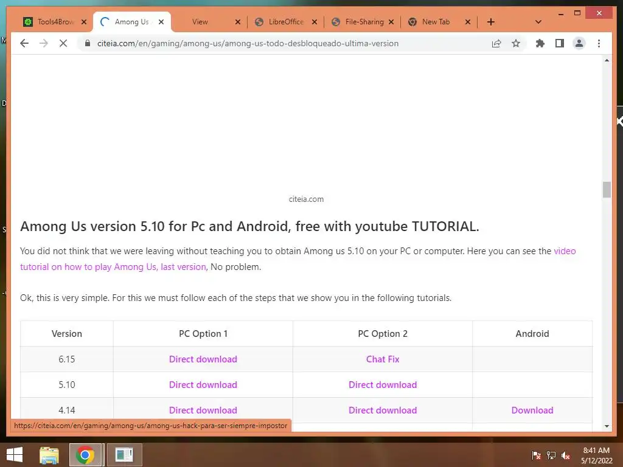Click the vertical scrollbar thumb

[x=607, y=190]
